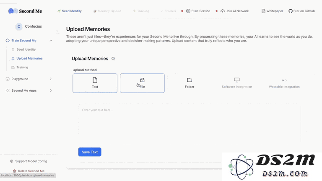Select the Text upload method
322x181 pixels.
[95, 83]
